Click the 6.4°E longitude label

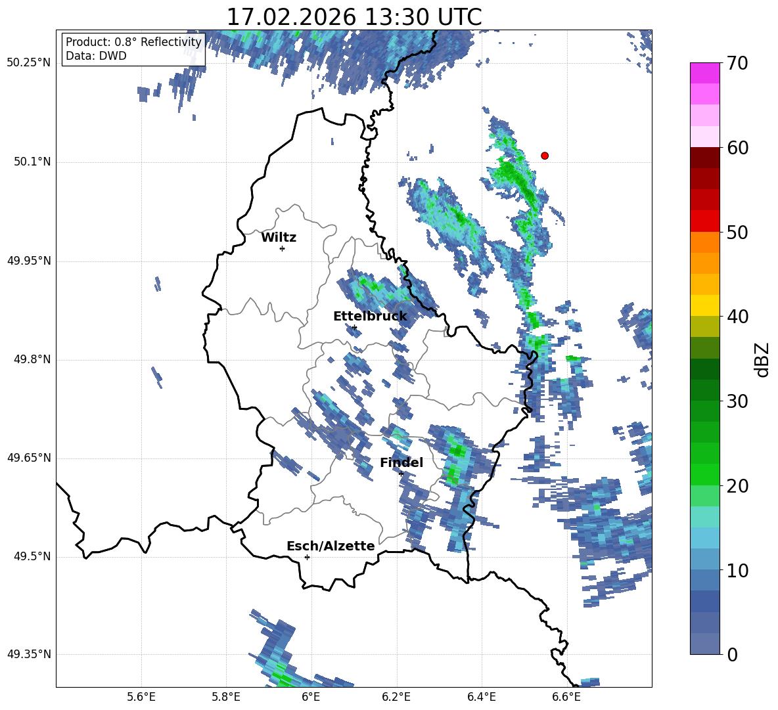click(481, 697)
